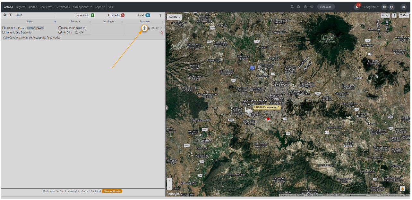Click the map pin marker button
Image resolution: width=412 pixels, height=200 pixels.
point(394,15)
